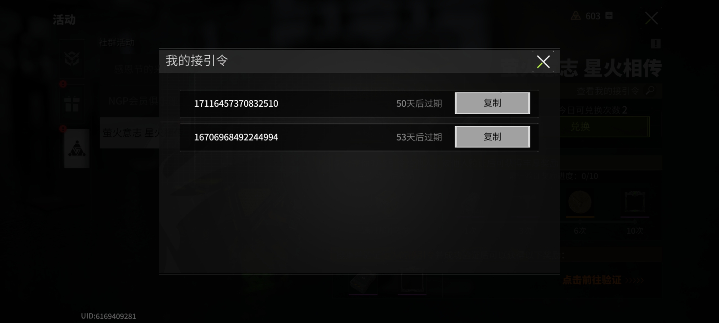Screen dimensions: 719x323
Task: Select the second code row text
Action: tap(236, 137)
